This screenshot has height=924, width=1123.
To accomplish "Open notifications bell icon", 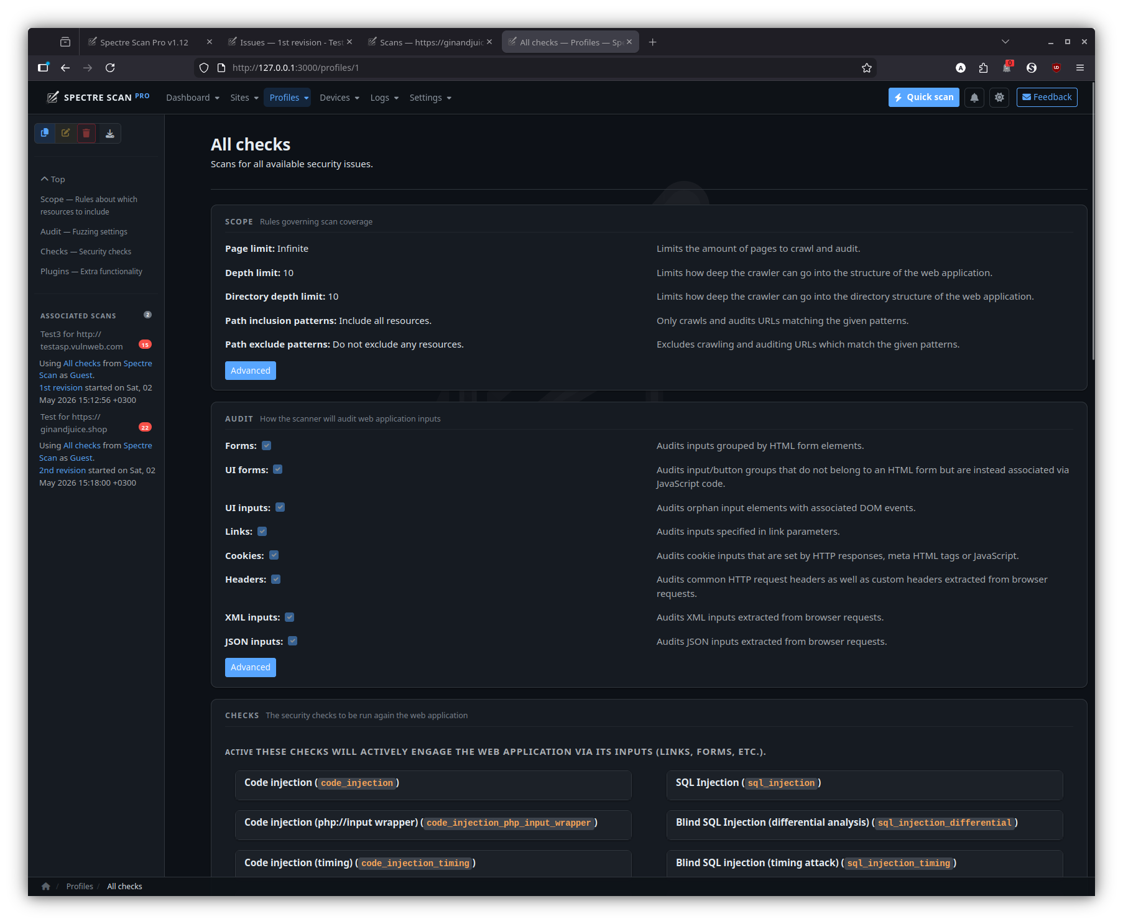I will pos(974,98).
